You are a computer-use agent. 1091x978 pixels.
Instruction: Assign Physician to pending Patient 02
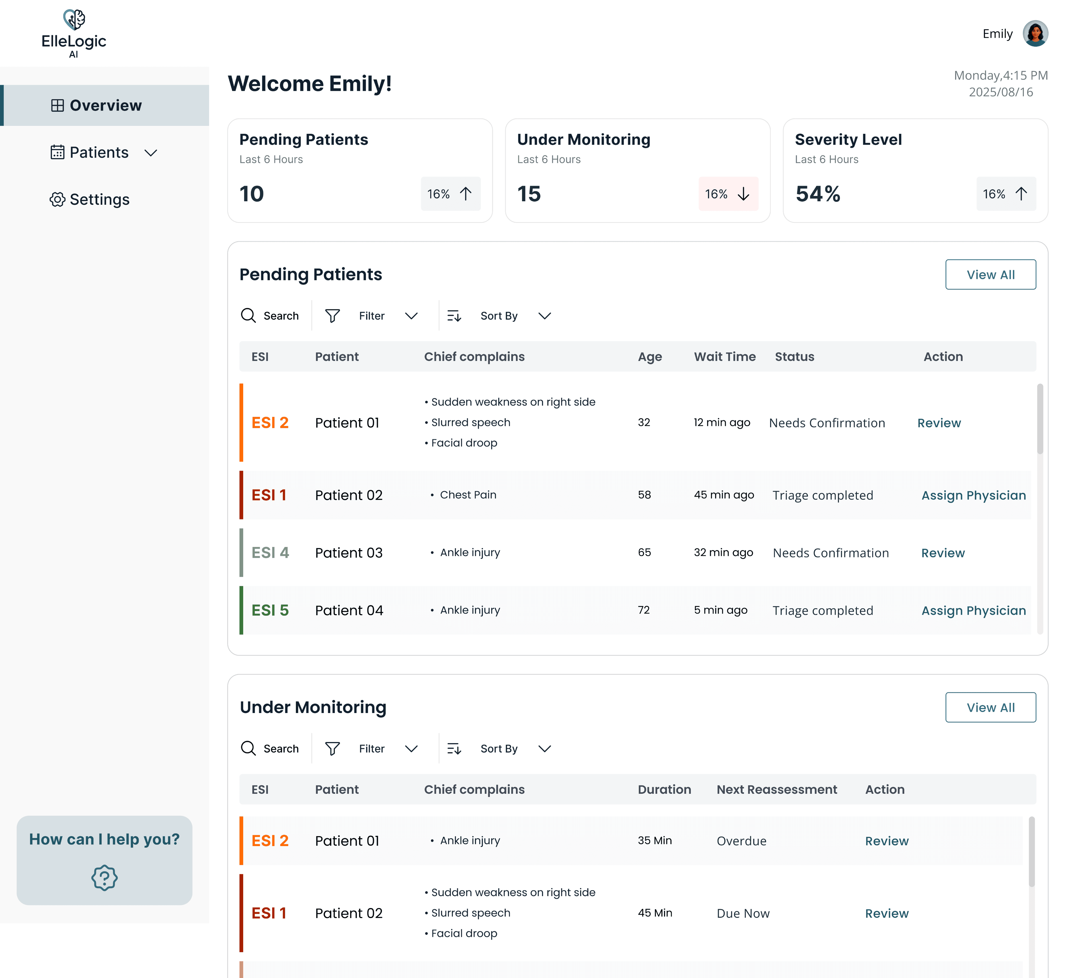click(x=973, y=496)
